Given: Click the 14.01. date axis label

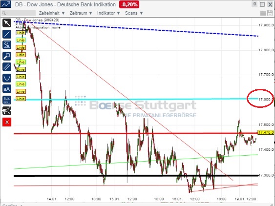Looking at the screenshot, I should 52,199.
